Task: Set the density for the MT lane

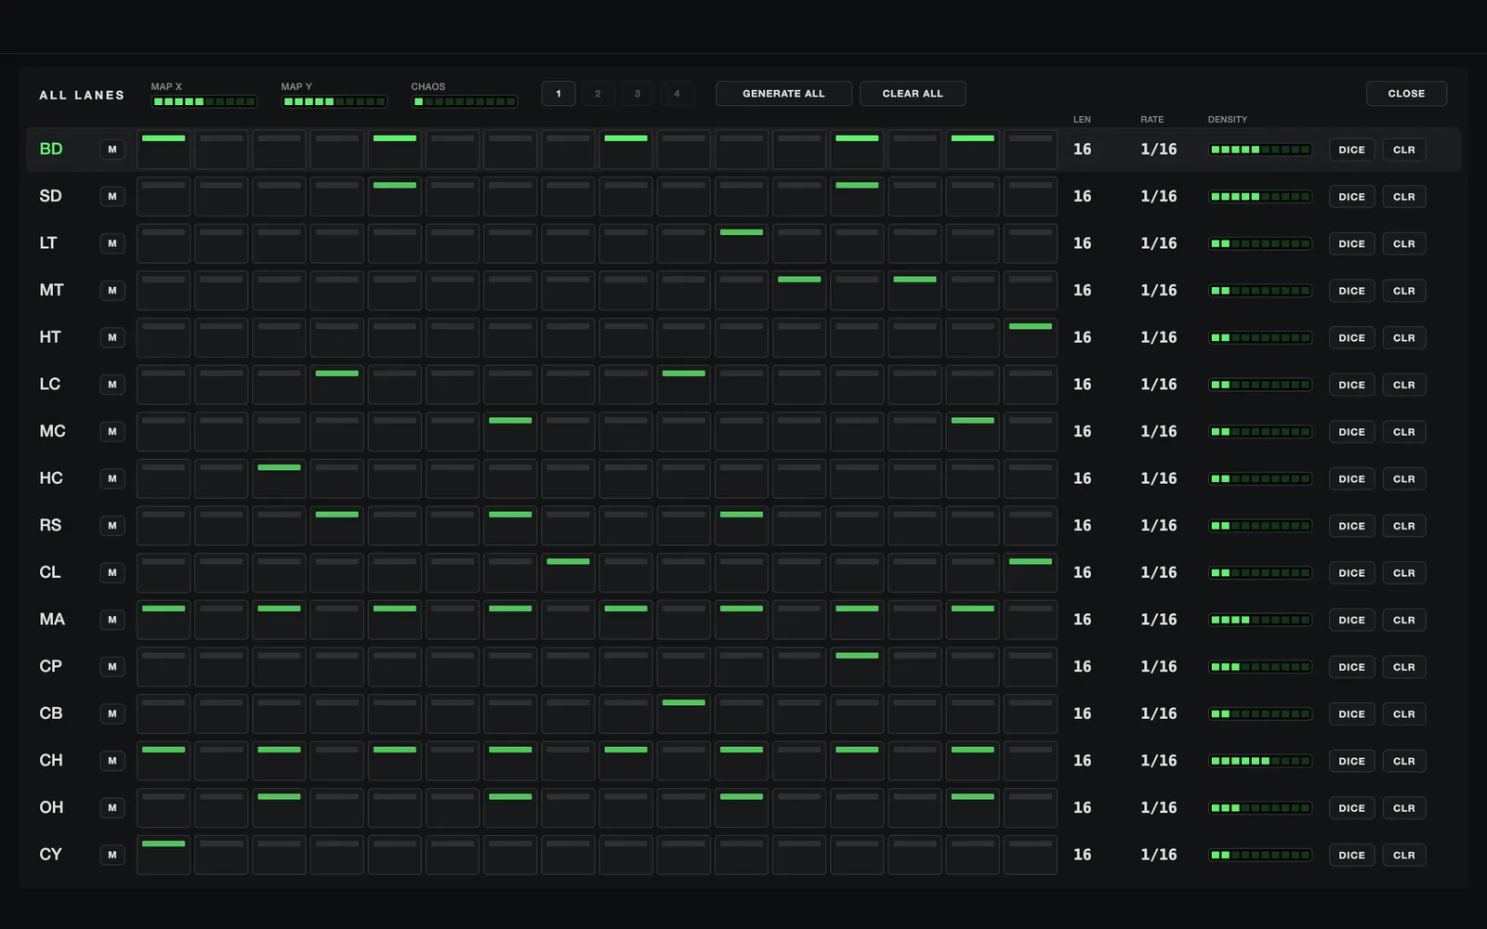Action: coord(1260,291)
